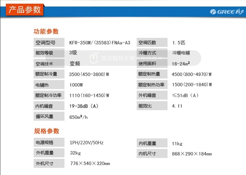Screen dimensions: 246x175
Task: Click the mouse icon in the watermark overlay
Action: pos(93,58)
